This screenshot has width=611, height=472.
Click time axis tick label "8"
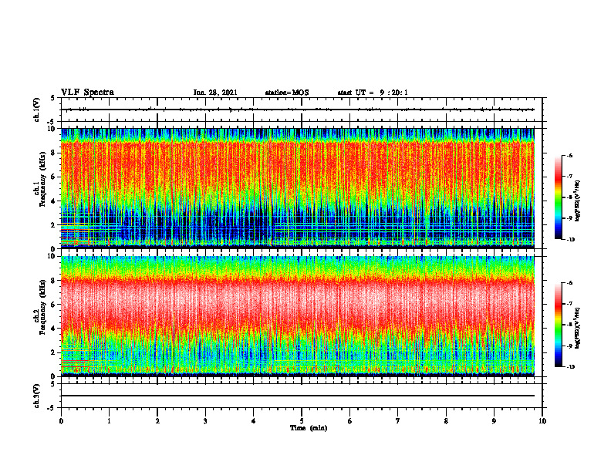[x=446, y=421]
